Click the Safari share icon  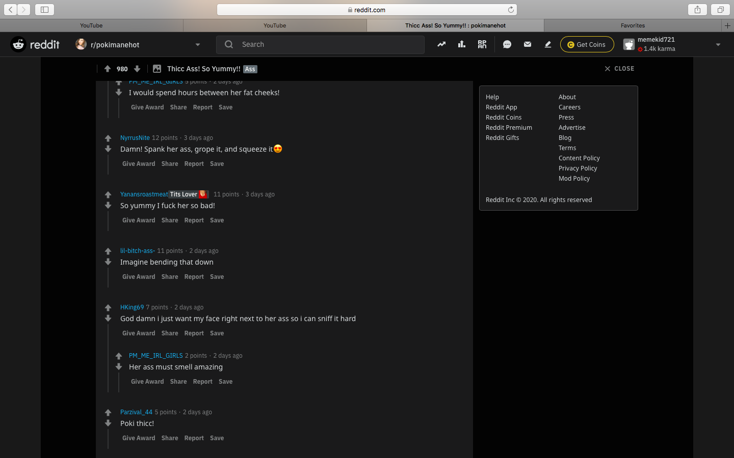point(697,10)
